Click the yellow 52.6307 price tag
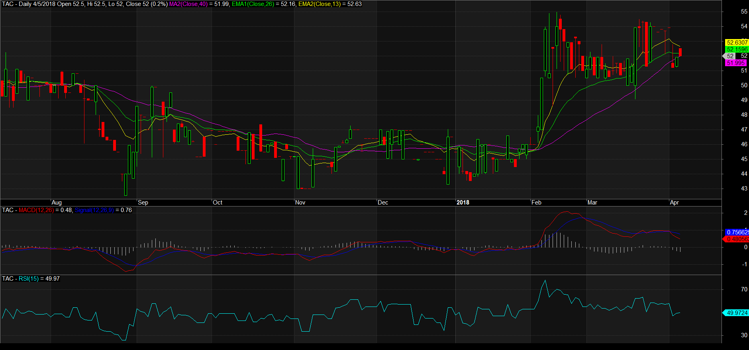 pyautogui.click(x=737, y=42)
